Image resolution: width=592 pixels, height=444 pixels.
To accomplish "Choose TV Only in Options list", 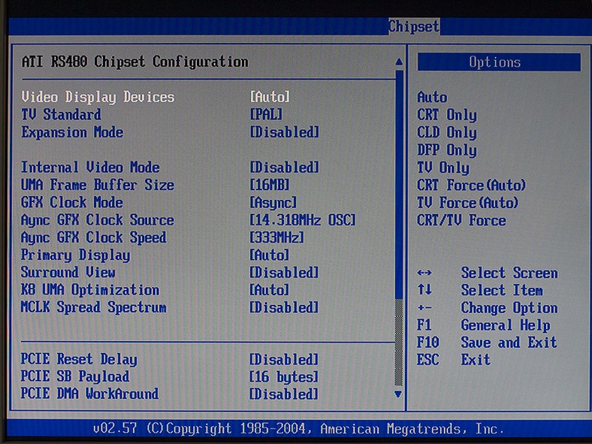I will coord(443,168).
